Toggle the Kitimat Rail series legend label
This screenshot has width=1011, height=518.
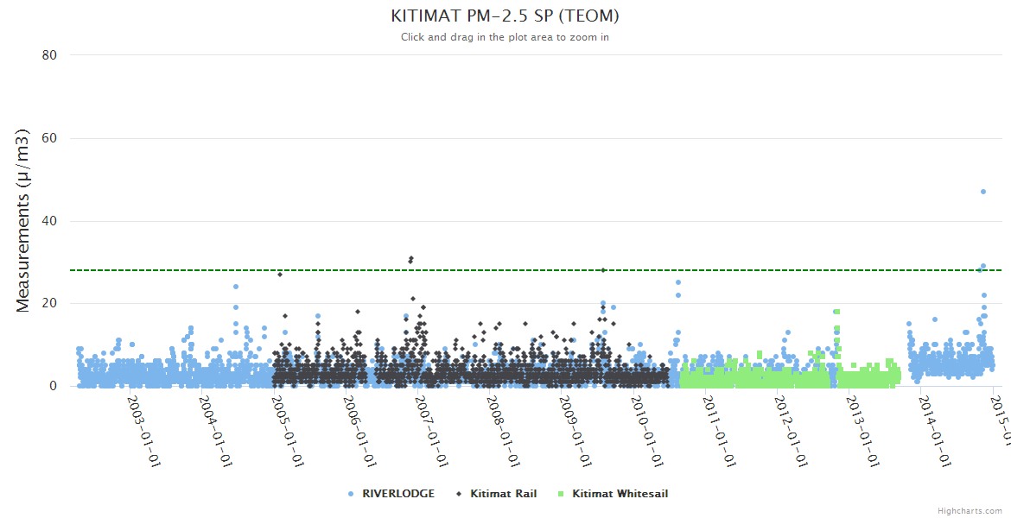pyautogui.click(x=503, y=494)
